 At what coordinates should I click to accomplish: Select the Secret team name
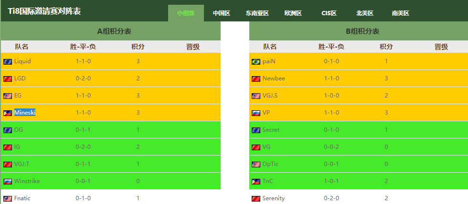click(x=271, y=130)
